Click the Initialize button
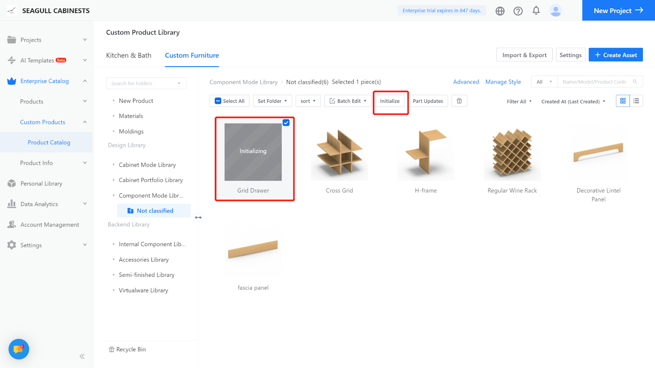Image resolution: width=655 pixels, height=368 pixels. (x=390, y=101)
